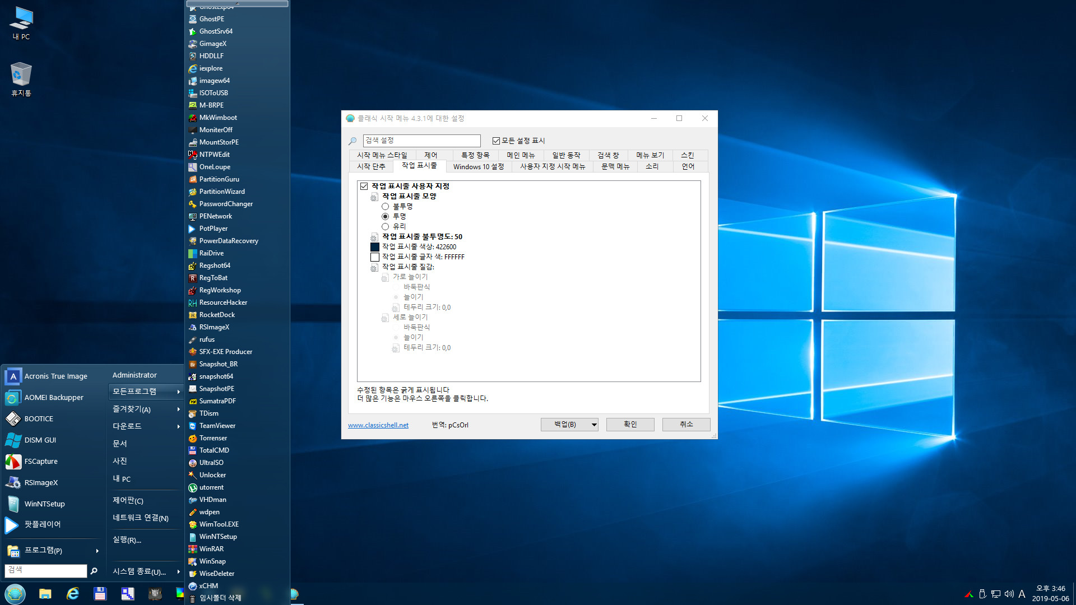Click the start menu 검색 search box

[46, 571]
